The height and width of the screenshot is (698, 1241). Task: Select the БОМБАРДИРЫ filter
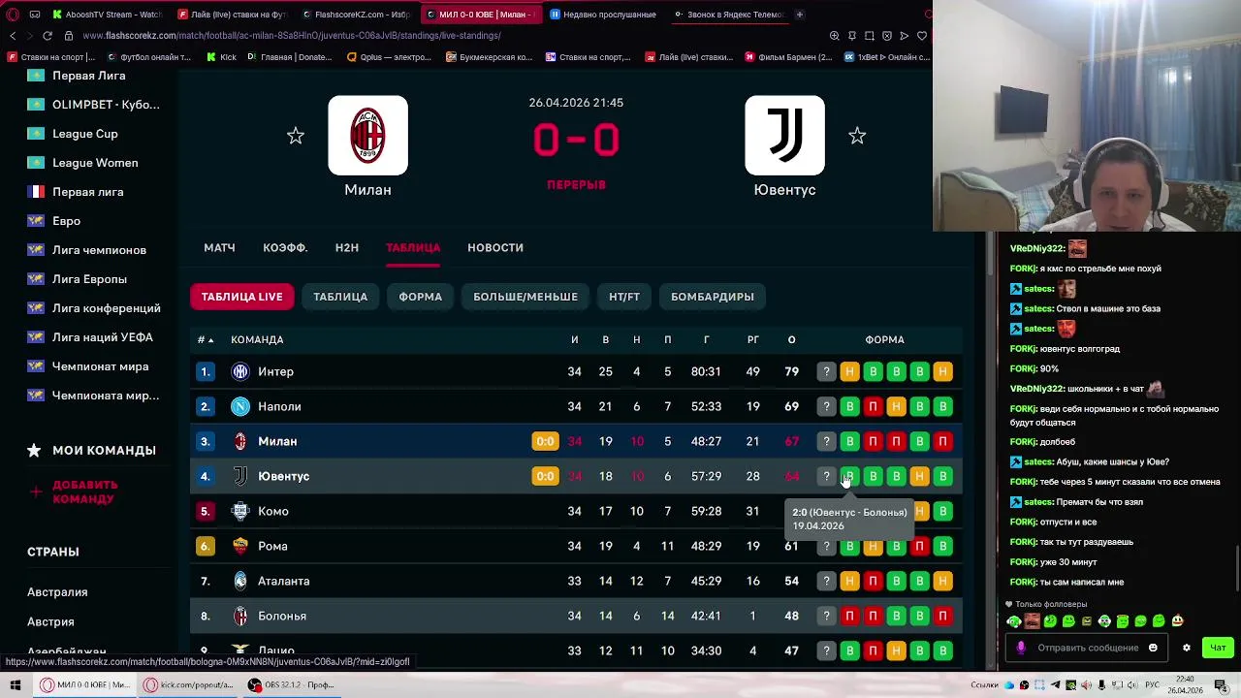point(713,297)
